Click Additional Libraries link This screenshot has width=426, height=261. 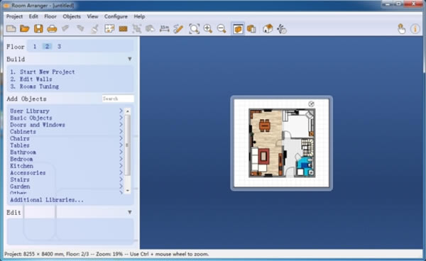(x=47, y=200)
